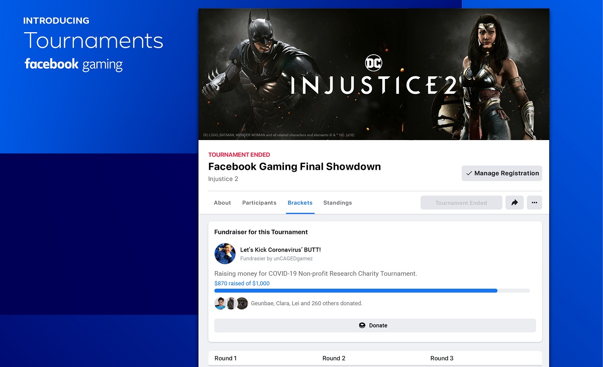Click the first donor avatar
Screen dimensions: 603x367
point(220,303)
